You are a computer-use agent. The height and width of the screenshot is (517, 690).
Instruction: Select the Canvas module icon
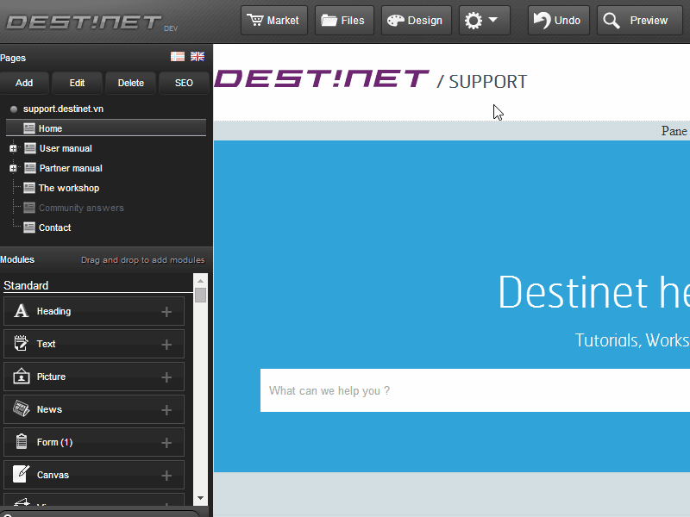pos(22,475)
